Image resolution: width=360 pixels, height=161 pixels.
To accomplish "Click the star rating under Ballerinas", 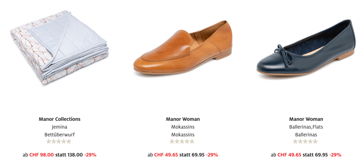I will pos(306,142).
